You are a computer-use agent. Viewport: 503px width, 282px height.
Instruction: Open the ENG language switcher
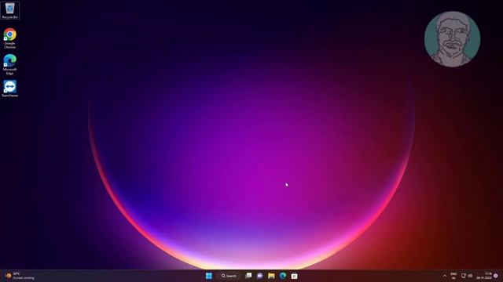coord(453,276)
